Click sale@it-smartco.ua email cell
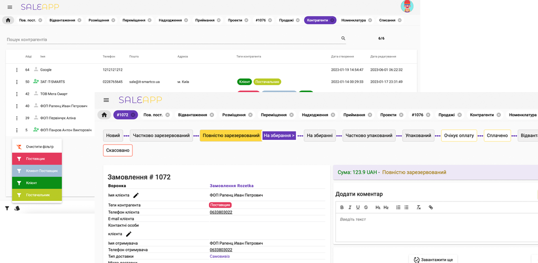The width and height of the screenshot is (538, 263). click(x=144, y=82)
